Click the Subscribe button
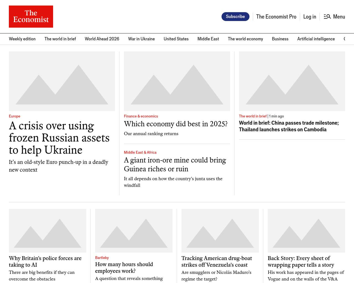The width and height of the screenshot is (354, 283). [235, 17]
